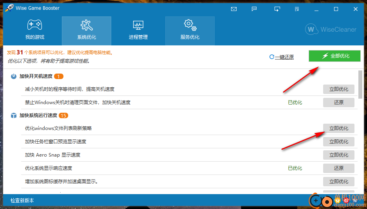This screenshot has width=367, height=209.
Task: Click the 检查新版本 link in status bar
Action: point(22,200)
